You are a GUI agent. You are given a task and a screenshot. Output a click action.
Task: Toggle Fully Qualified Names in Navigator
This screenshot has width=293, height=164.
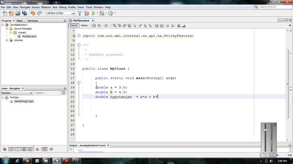pos(38,149)
